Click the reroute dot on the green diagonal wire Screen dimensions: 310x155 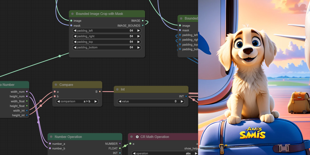pos(60,56)
